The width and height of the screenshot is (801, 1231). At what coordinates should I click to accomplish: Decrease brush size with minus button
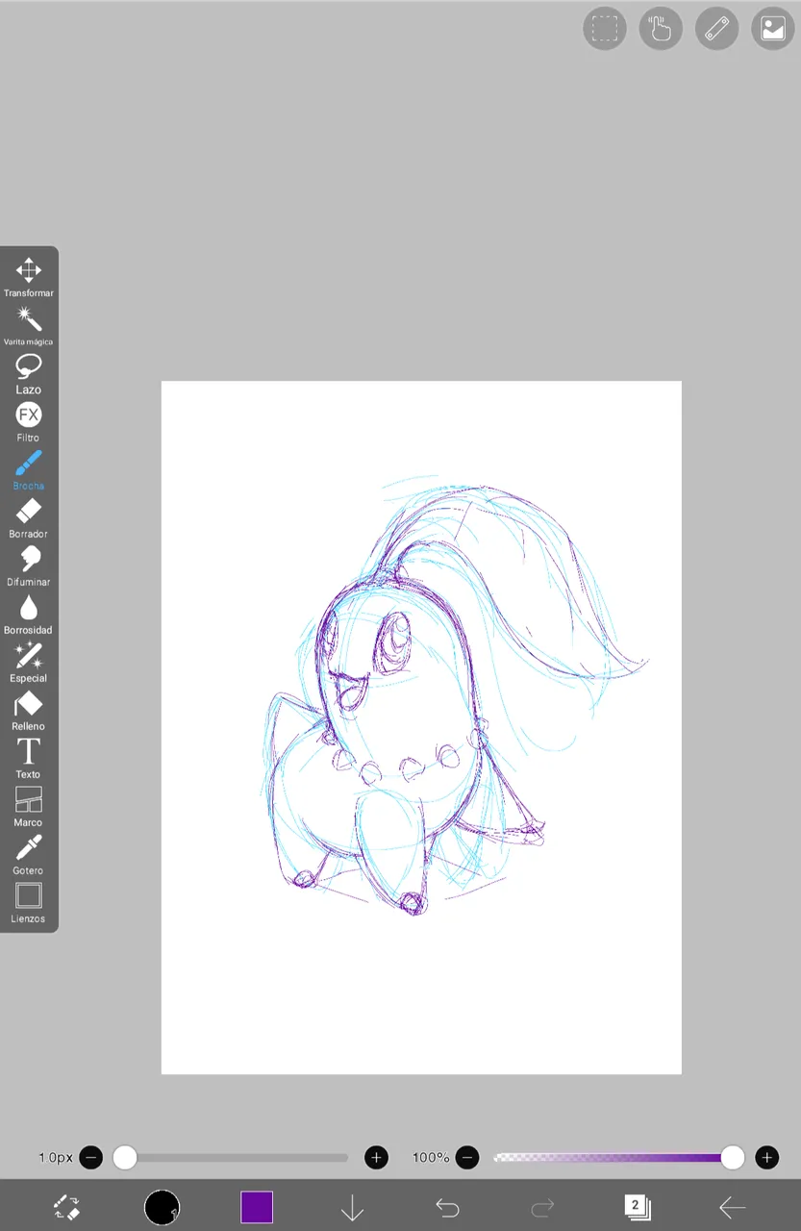[90, 1157]
